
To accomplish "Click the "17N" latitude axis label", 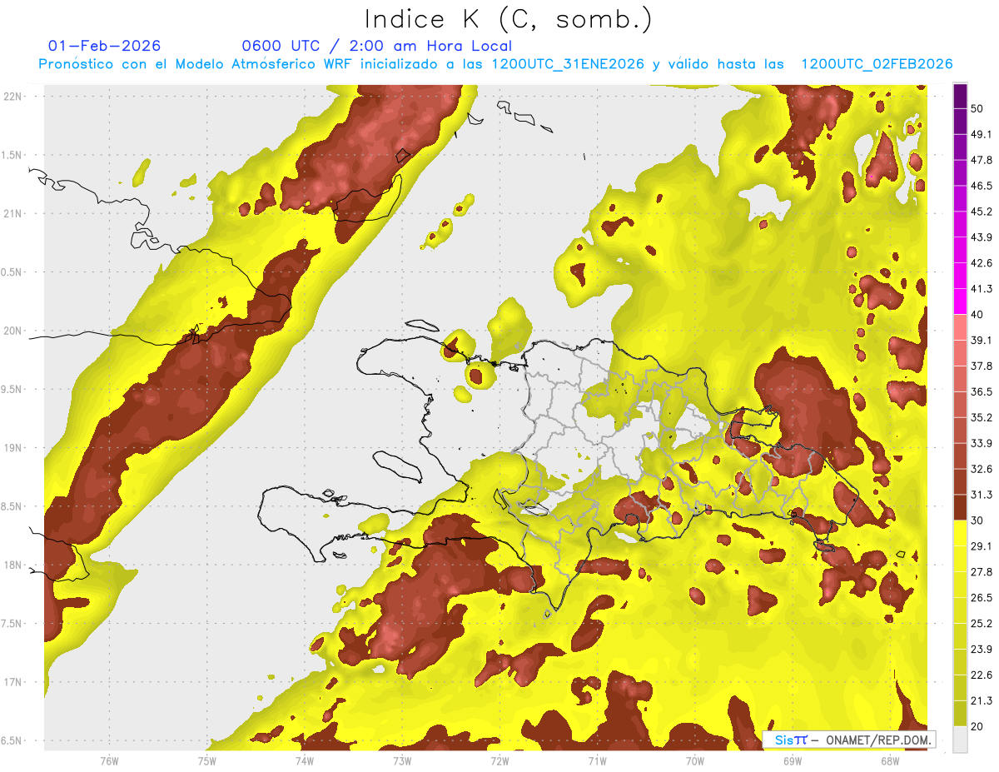I will (13, 683).
